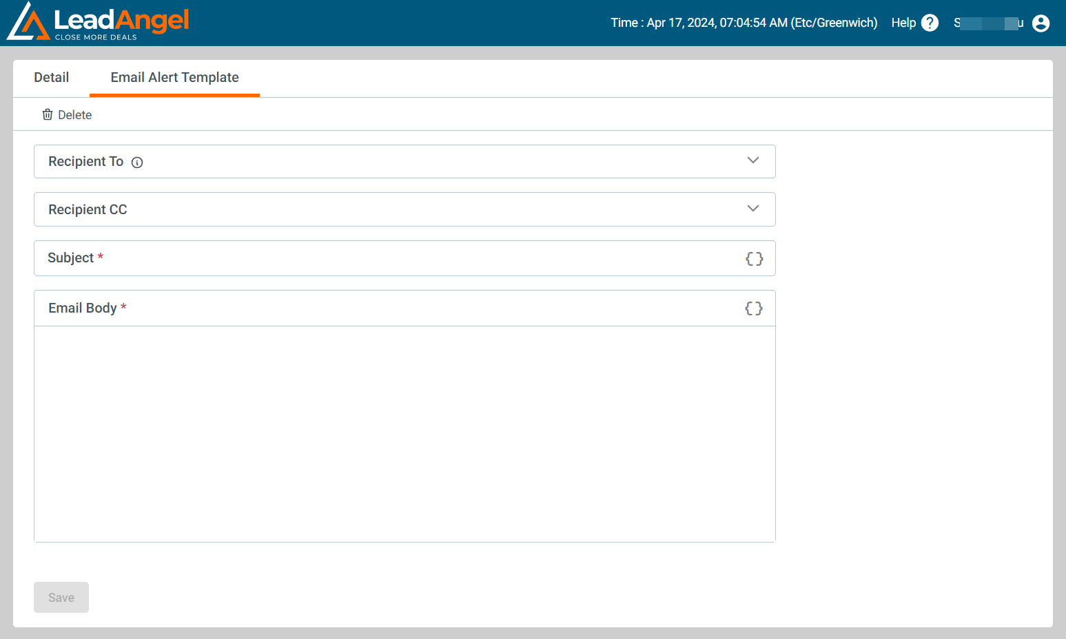The width and height of the screenshot is (1066, 639).
Task: Click the LeadAngel logo
Action: (x=98, y=21)
